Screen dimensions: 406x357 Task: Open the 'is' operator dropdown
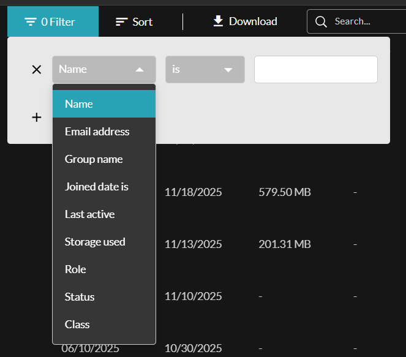click(x=205, y=69)
